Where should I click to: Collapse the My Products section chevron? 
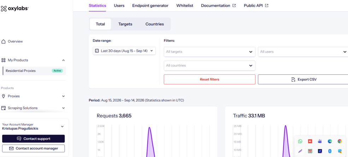(x=64, y=60)
